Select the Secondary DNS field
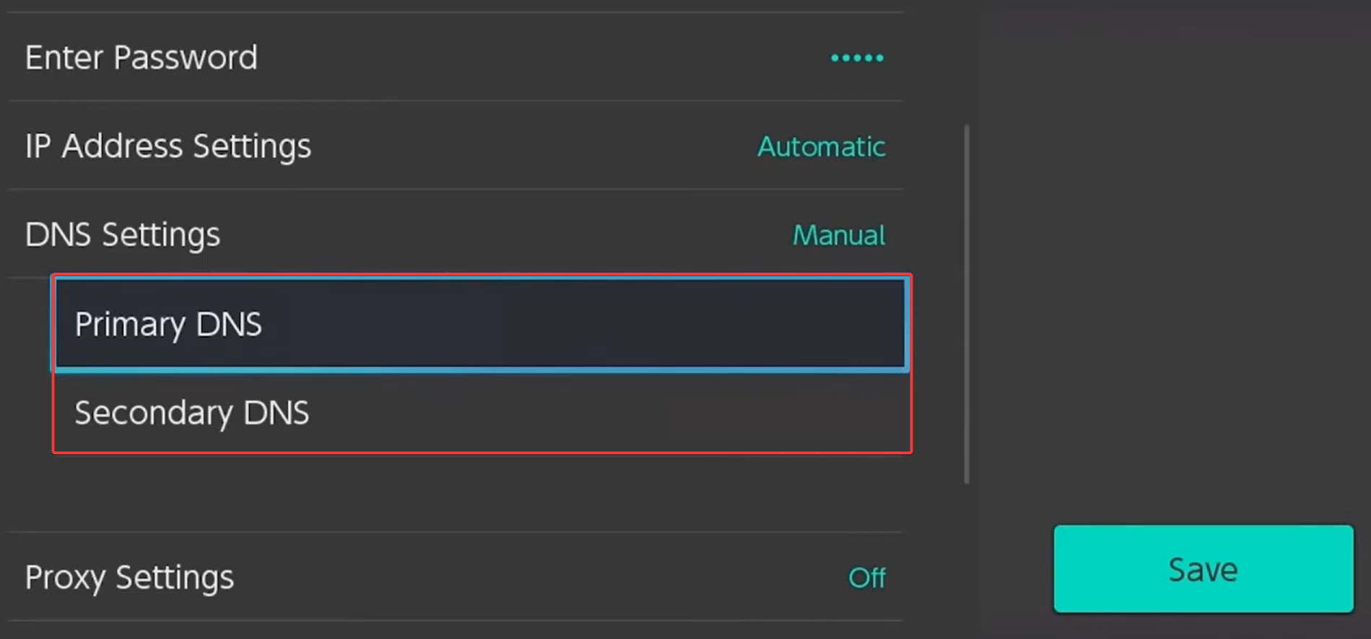 480,413
